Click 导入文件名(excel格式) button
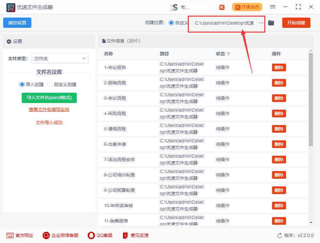Image resolution: width=320 pixels, height=243 pixels. pyautogui.click(x=49, y=98)
